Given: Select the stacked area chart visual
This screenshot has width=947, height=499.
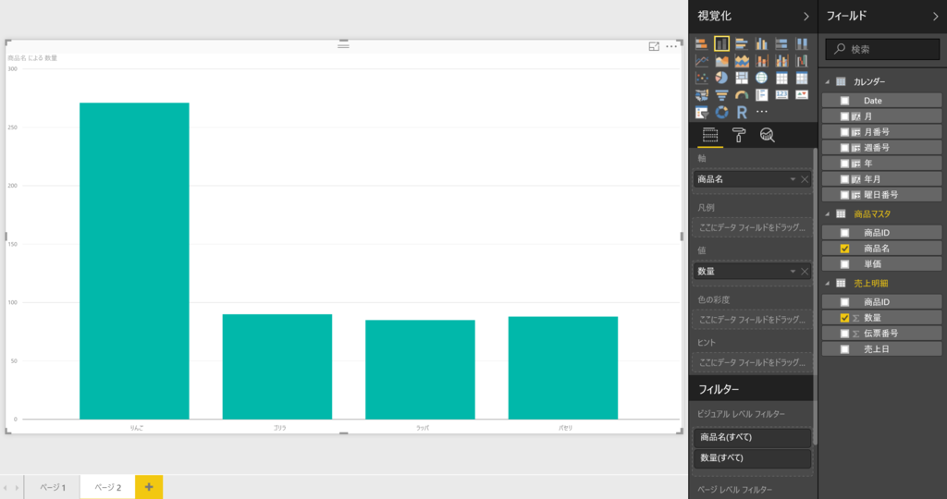Looking at the screenshot, I should [x=742, y=61].
